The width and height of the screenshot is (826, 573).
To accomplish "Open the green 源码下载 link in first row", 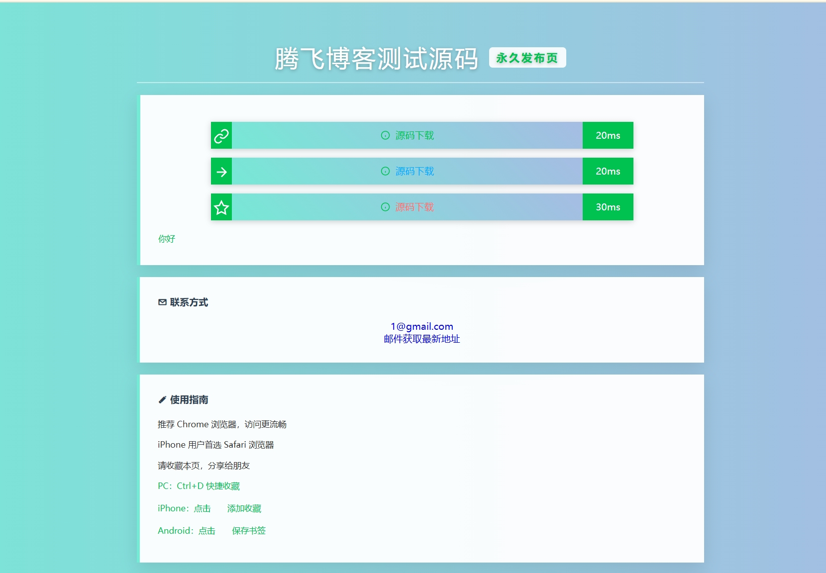I will [414, 135].
